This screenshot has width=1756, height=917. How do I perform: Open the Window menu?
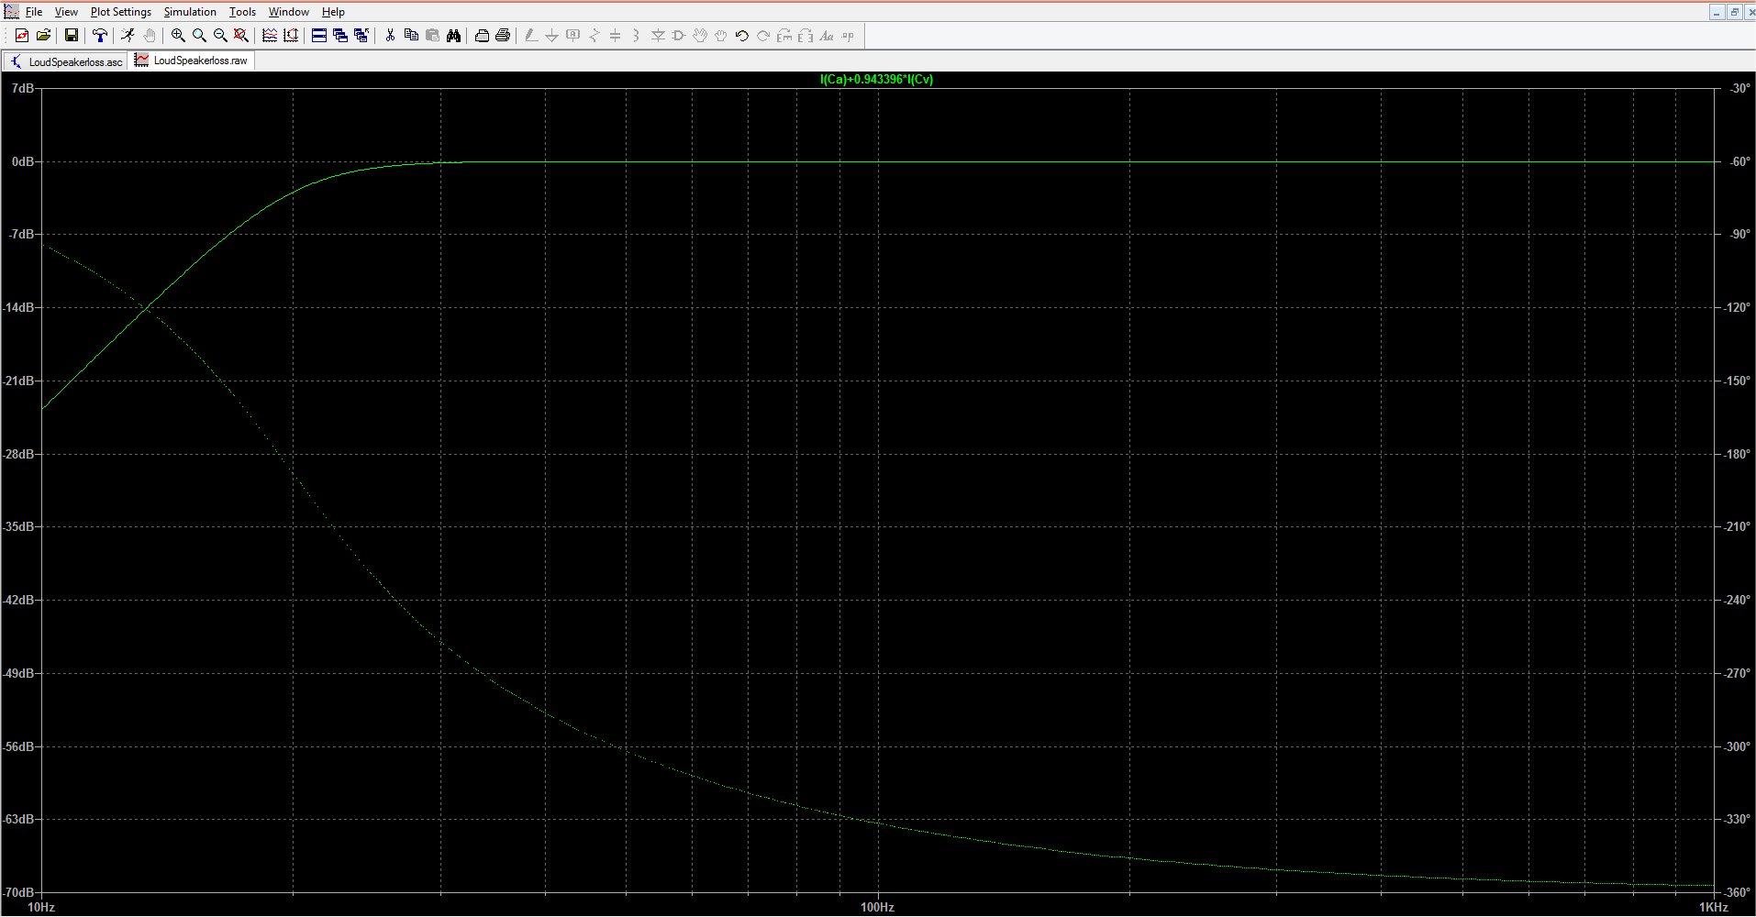(288, 12)
